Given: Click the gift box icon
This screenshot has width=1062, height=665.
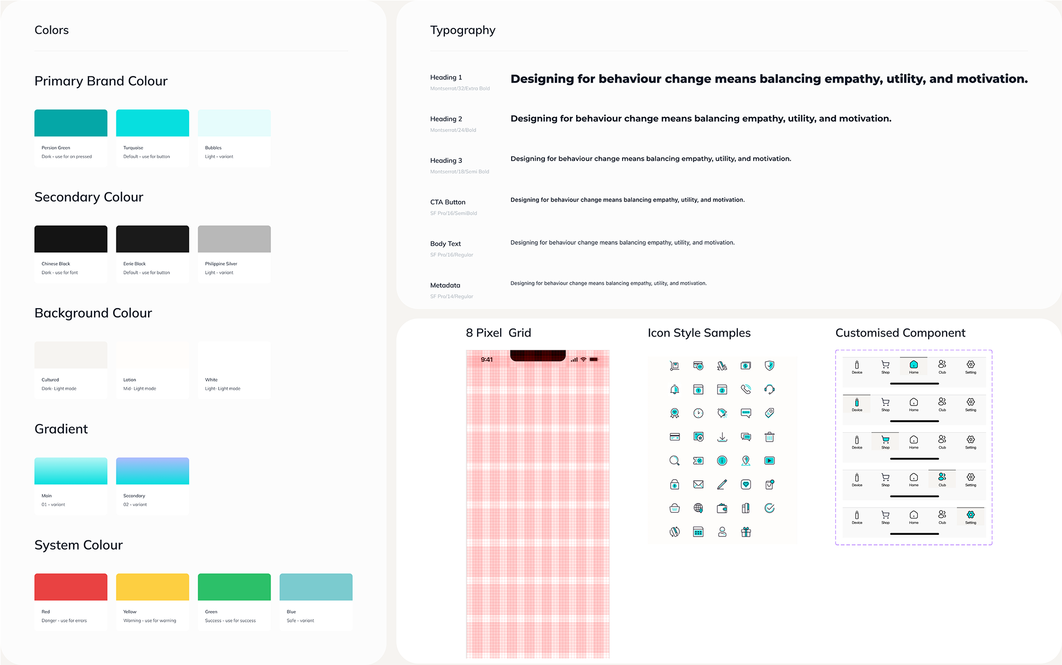Looking at the screenshot, I should point(746,532).
